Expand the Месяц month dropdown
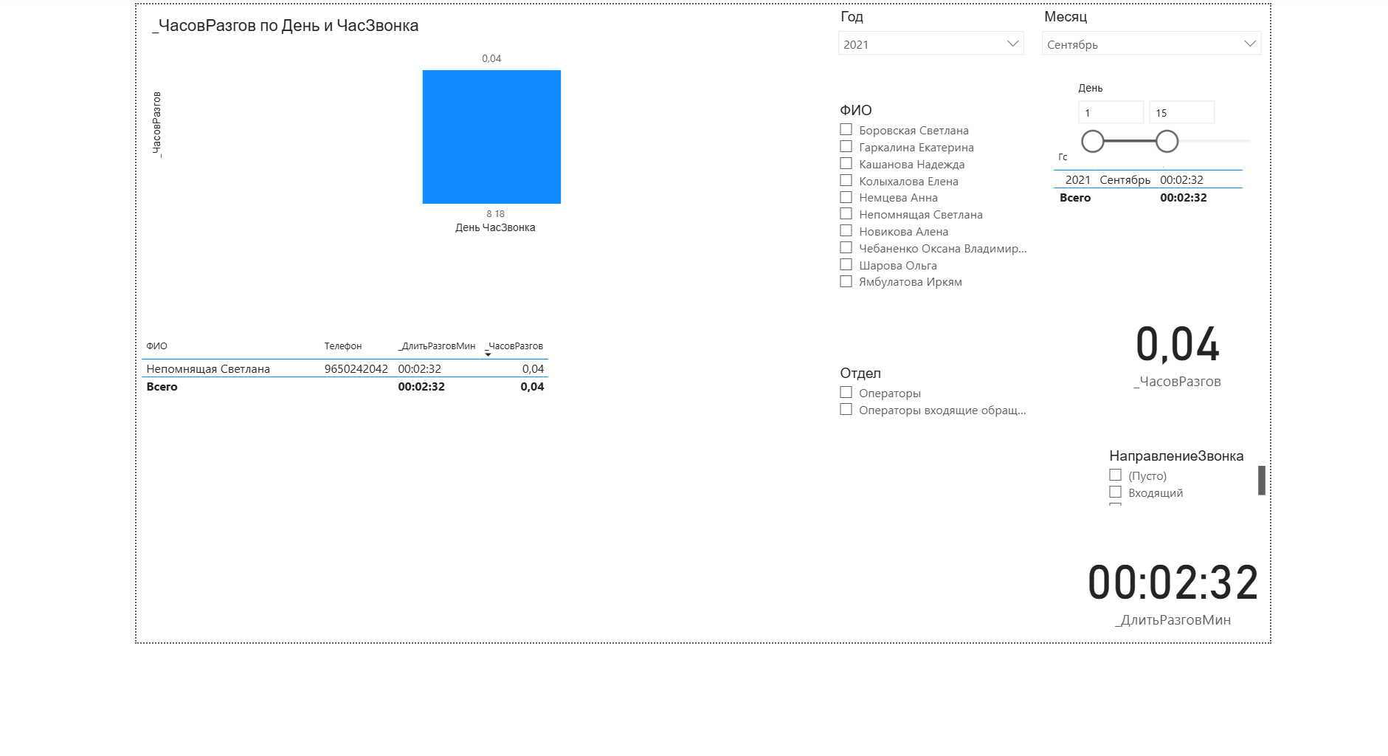The width and height of the screenshot is (1388, 756). pos(1151,44)
